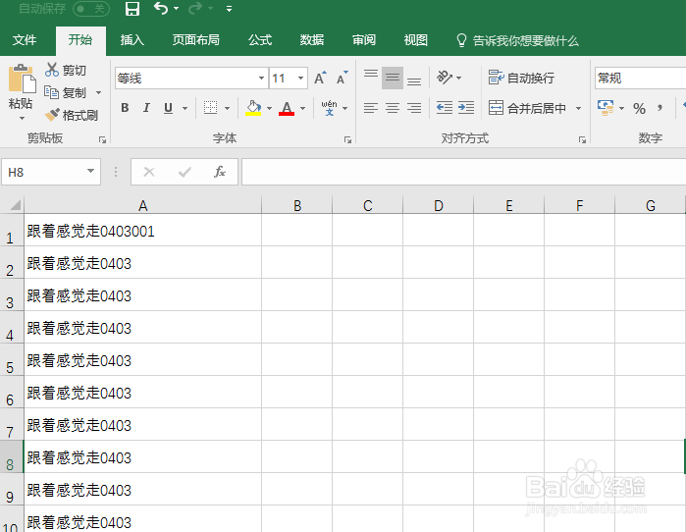Viewport: 686px width, 532px height.
Task: Open the alignment (对齐方式) dialog launcher
Action: coord(582,139)
